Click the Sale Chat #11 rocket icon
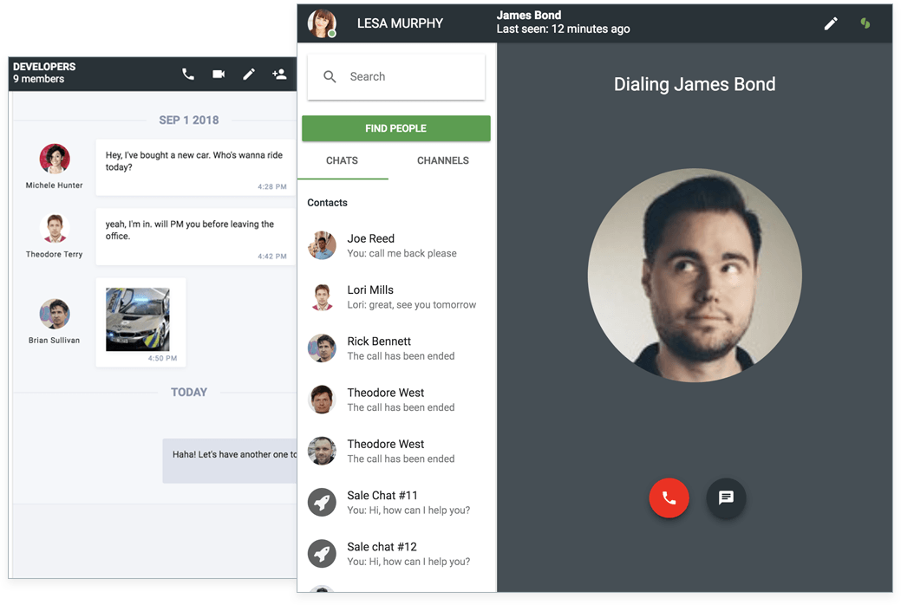Screen dimensions: 901x605 [322, 502]
